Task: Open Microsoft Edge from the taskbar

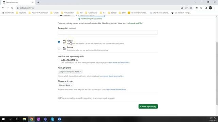Action: [x=52, y=119]
